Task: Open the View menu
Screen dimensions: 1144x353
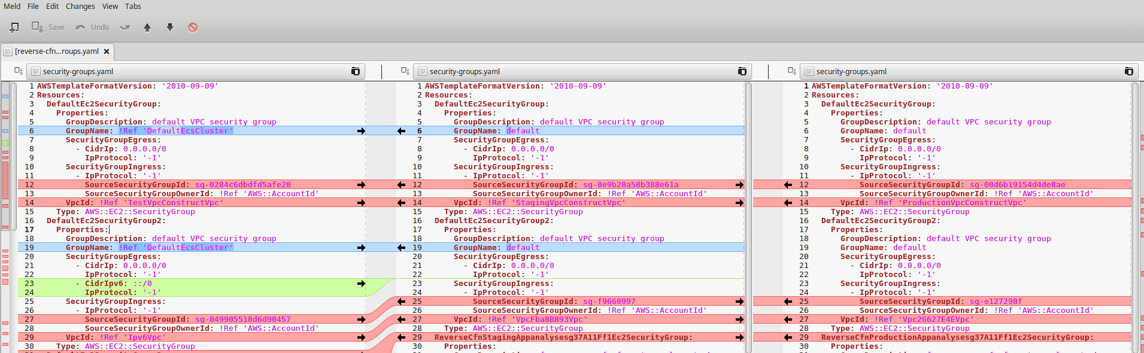Action: point(110,6)
